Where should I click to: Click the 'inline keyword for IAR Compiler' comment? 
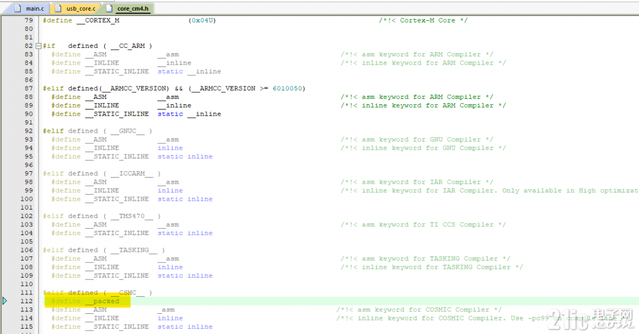click(489, 191)
